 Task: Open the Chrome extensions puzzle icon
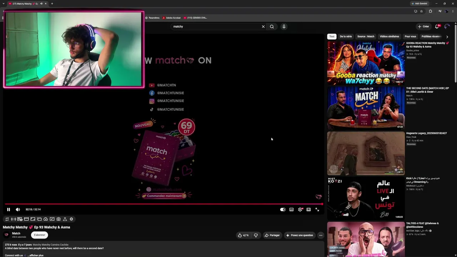(x=430, y=11)
